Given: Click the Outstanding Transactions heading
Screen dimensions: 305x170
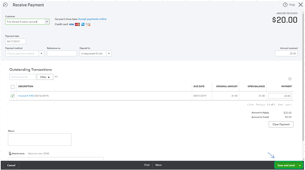Looking at the screenshot, I should (x=30, y=70).
